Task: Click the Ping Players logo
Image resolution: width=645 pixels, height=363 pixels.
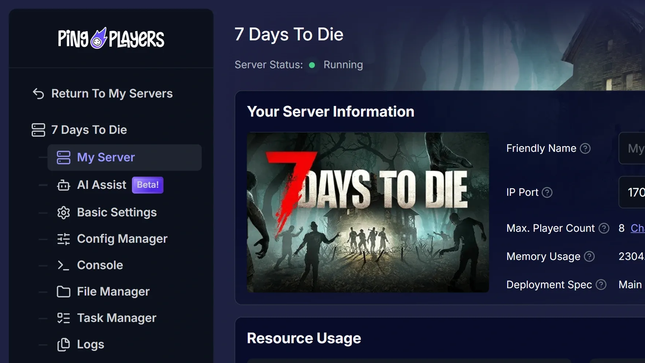Action: coord(111,38)
